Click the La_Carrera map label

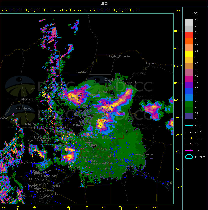pos(28,162)
